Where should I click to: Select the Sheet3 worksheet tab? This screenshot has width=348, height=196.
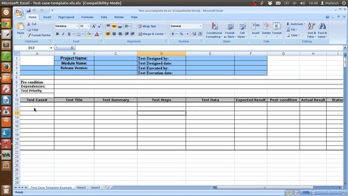click(96, 187)
